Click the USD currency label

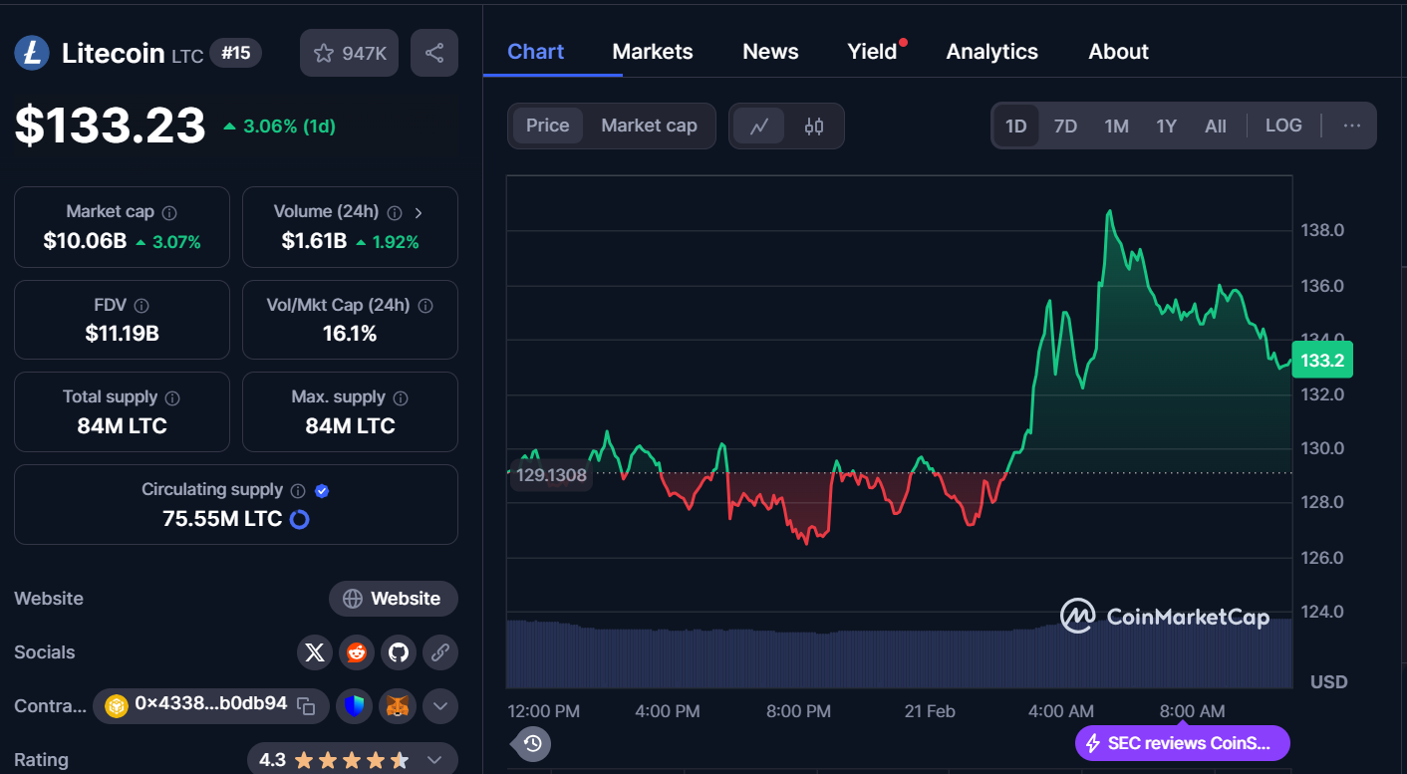pyautogui.click(x=1329, y=682)
